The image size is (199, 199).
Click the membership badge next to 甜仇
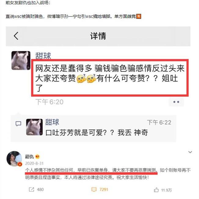pyautogui.click(x=37, y=157)
